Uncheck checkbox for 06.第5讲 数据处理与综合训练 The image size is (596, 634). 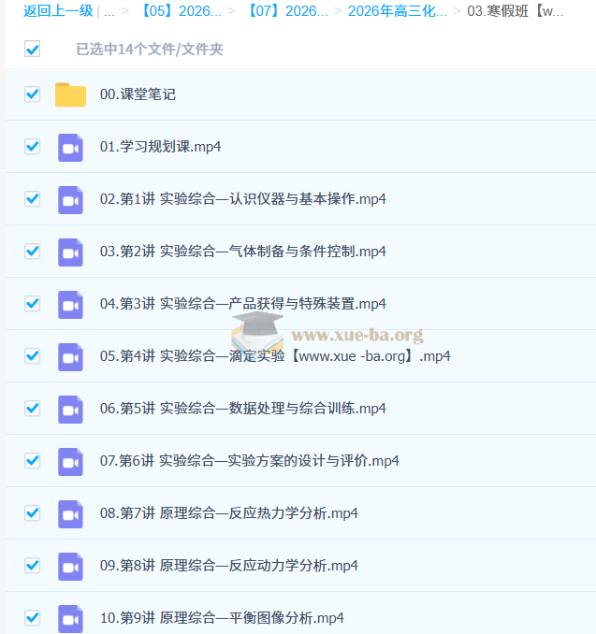(32, 409)
